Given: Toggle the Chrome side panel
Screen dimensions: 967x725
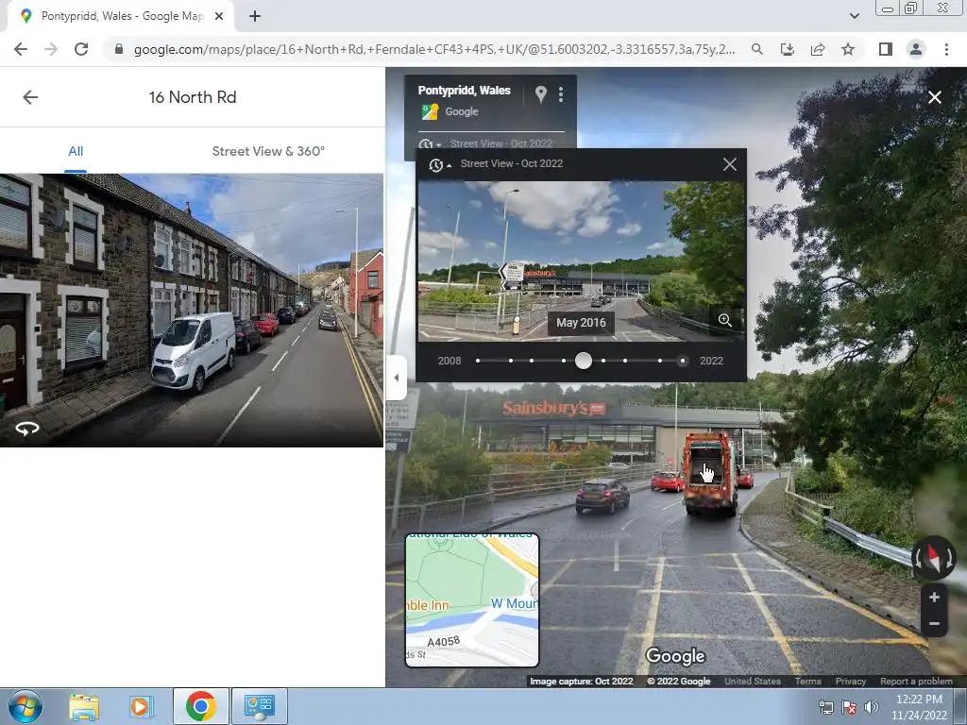Looking at the screenshot, I should (x=886, y=49).
